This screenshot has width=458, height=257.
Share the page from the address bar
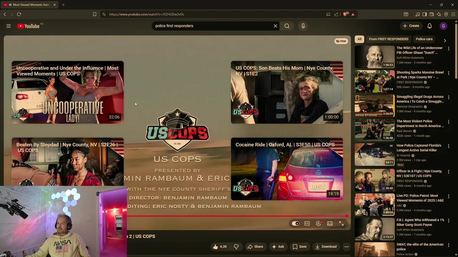pos(336,14)
